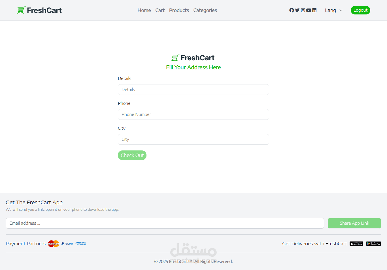387x270 pixels.
Task: Open the Twitter social icon
Action: tap(297, 10)
